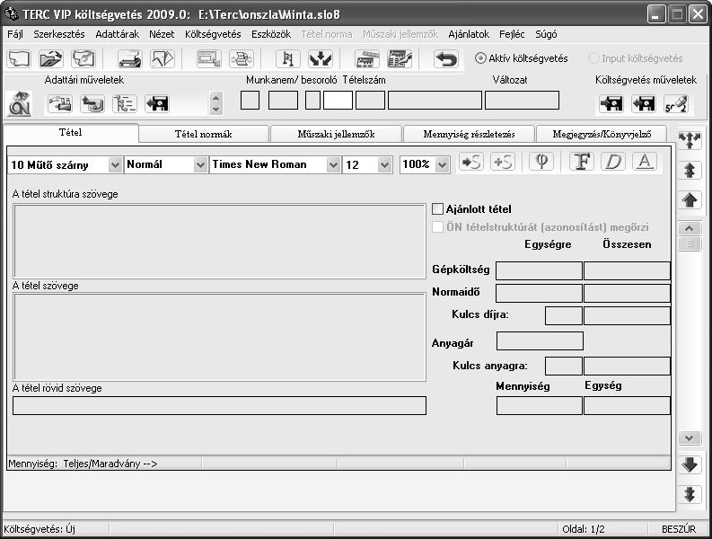
Task: Click the ÖN logo icon
Action: [x=20, y=103]
